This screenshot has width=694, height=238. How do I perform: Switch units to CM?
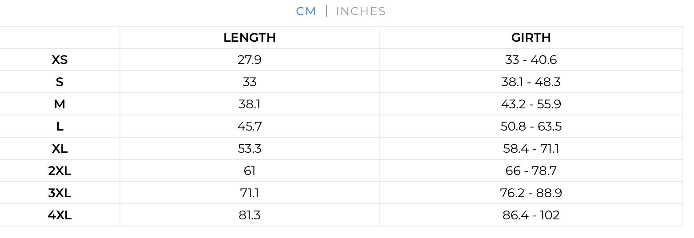[306, 12]
